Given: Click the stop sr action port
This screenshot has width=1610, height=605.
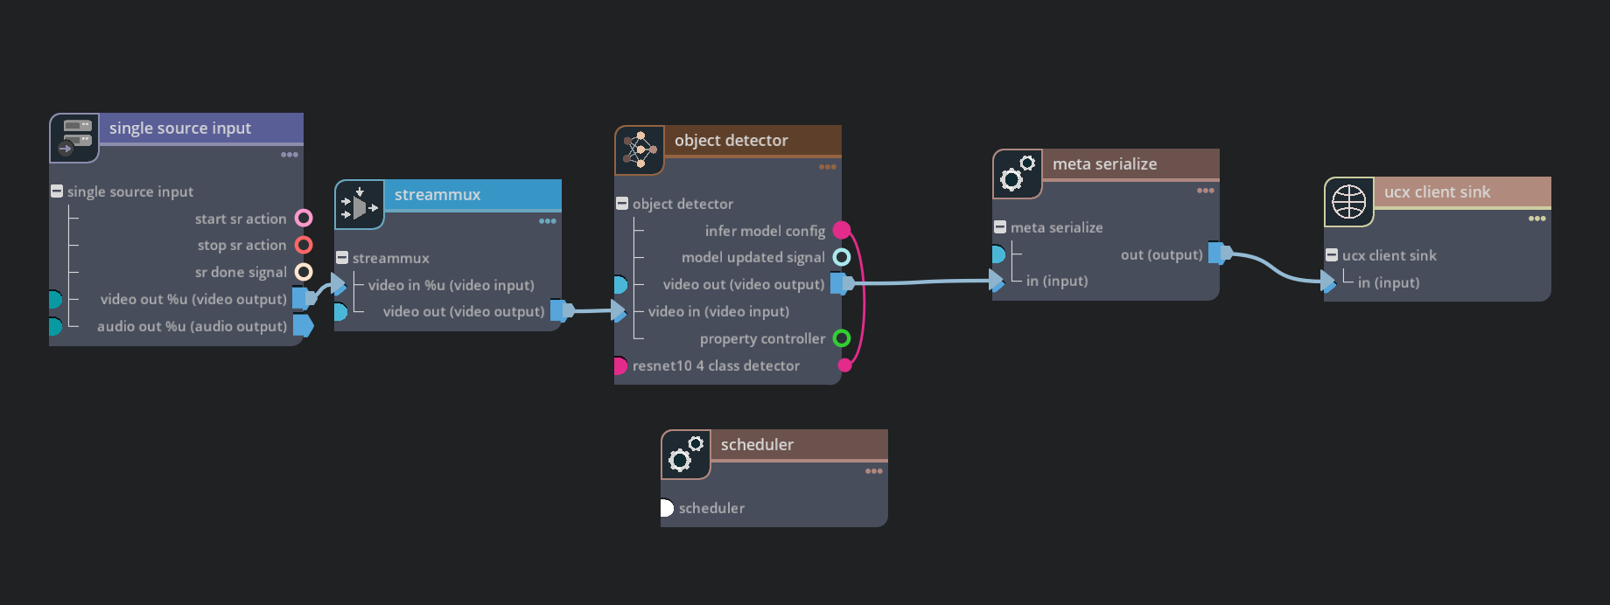Looking at the screenshot, I should (x=304, y=245).
